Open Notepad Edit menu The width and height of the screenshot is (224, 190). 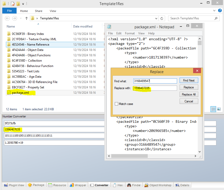[x=119, y=33]
